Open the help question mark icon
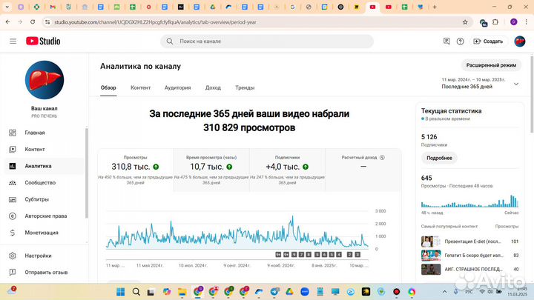 tap(460, 41)
